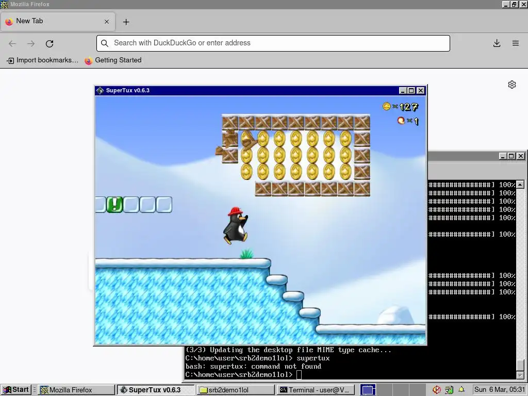Viewport: 528px width, 396px height.
Task: Open a new tab with the plus button
Action: click(126, 22)
